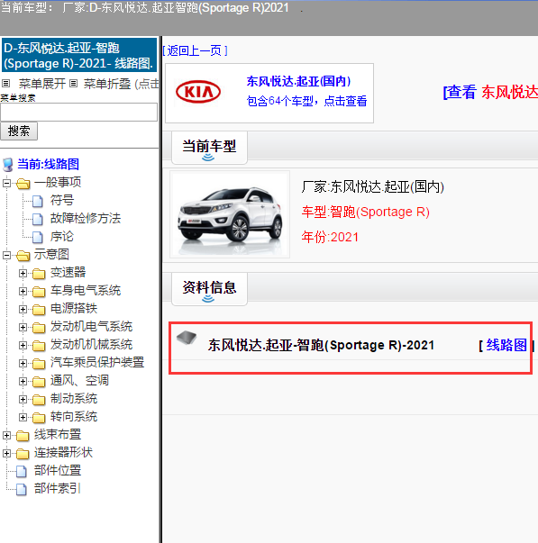Expand the 电源搭铁 folder
538x543 pixels.
23,309
